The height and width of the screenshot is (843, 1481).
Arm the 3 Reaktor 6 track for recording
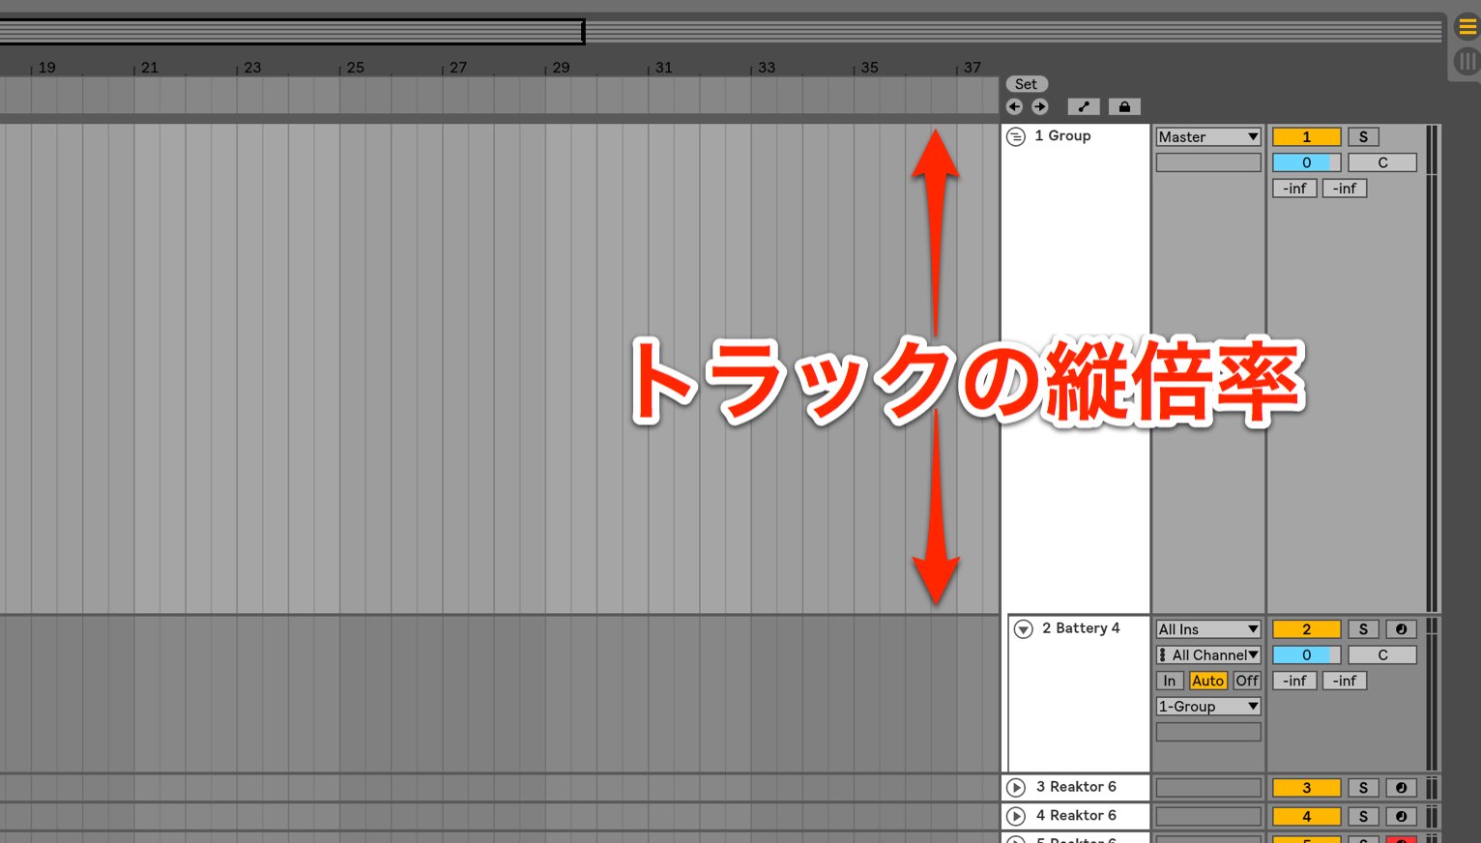[x=1401, y=788]
